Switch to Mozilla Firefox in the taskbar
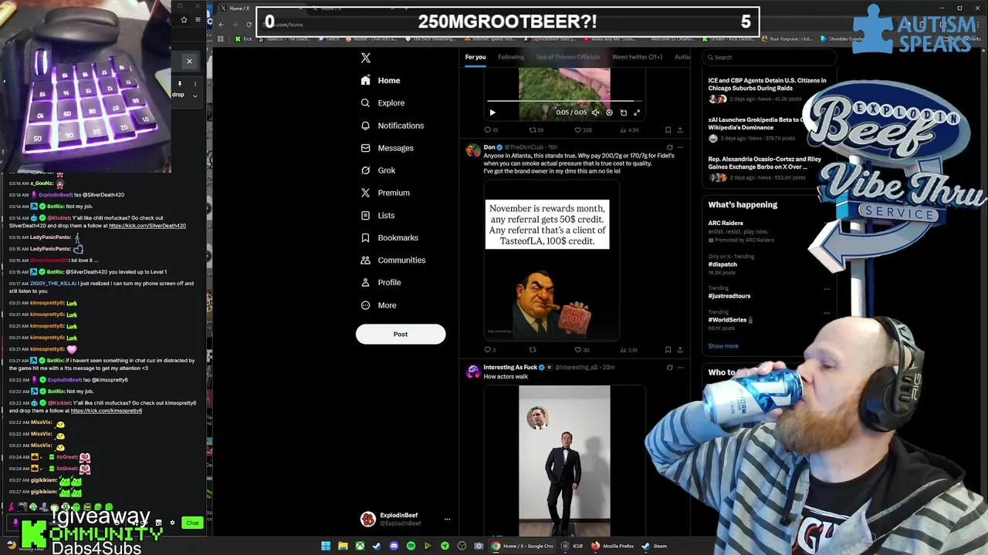 (x=613, y=546)
